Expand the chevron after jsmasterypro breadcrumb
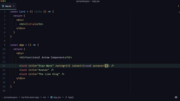 click(x=19, y=97)
